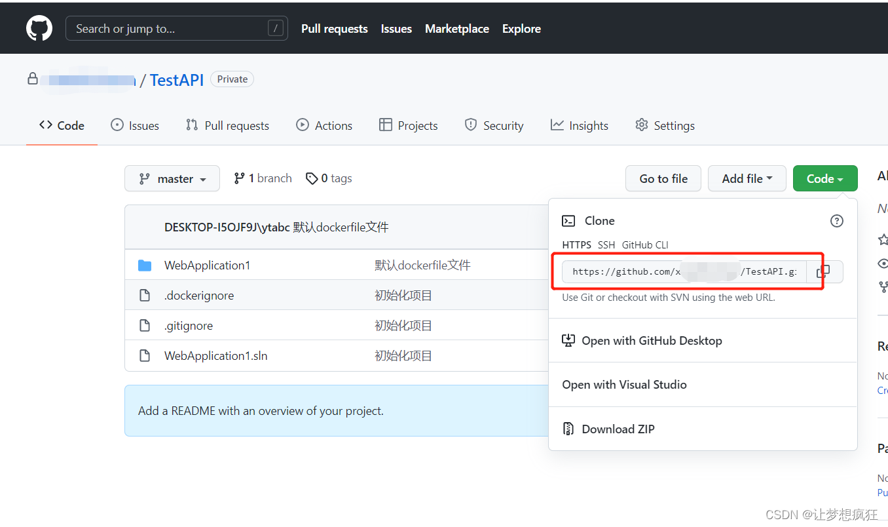Open latest commit by DESKTOP-I5OJF9J\ytabc
This screenshot has height=527, width=888.
click(x=341, y=227)
